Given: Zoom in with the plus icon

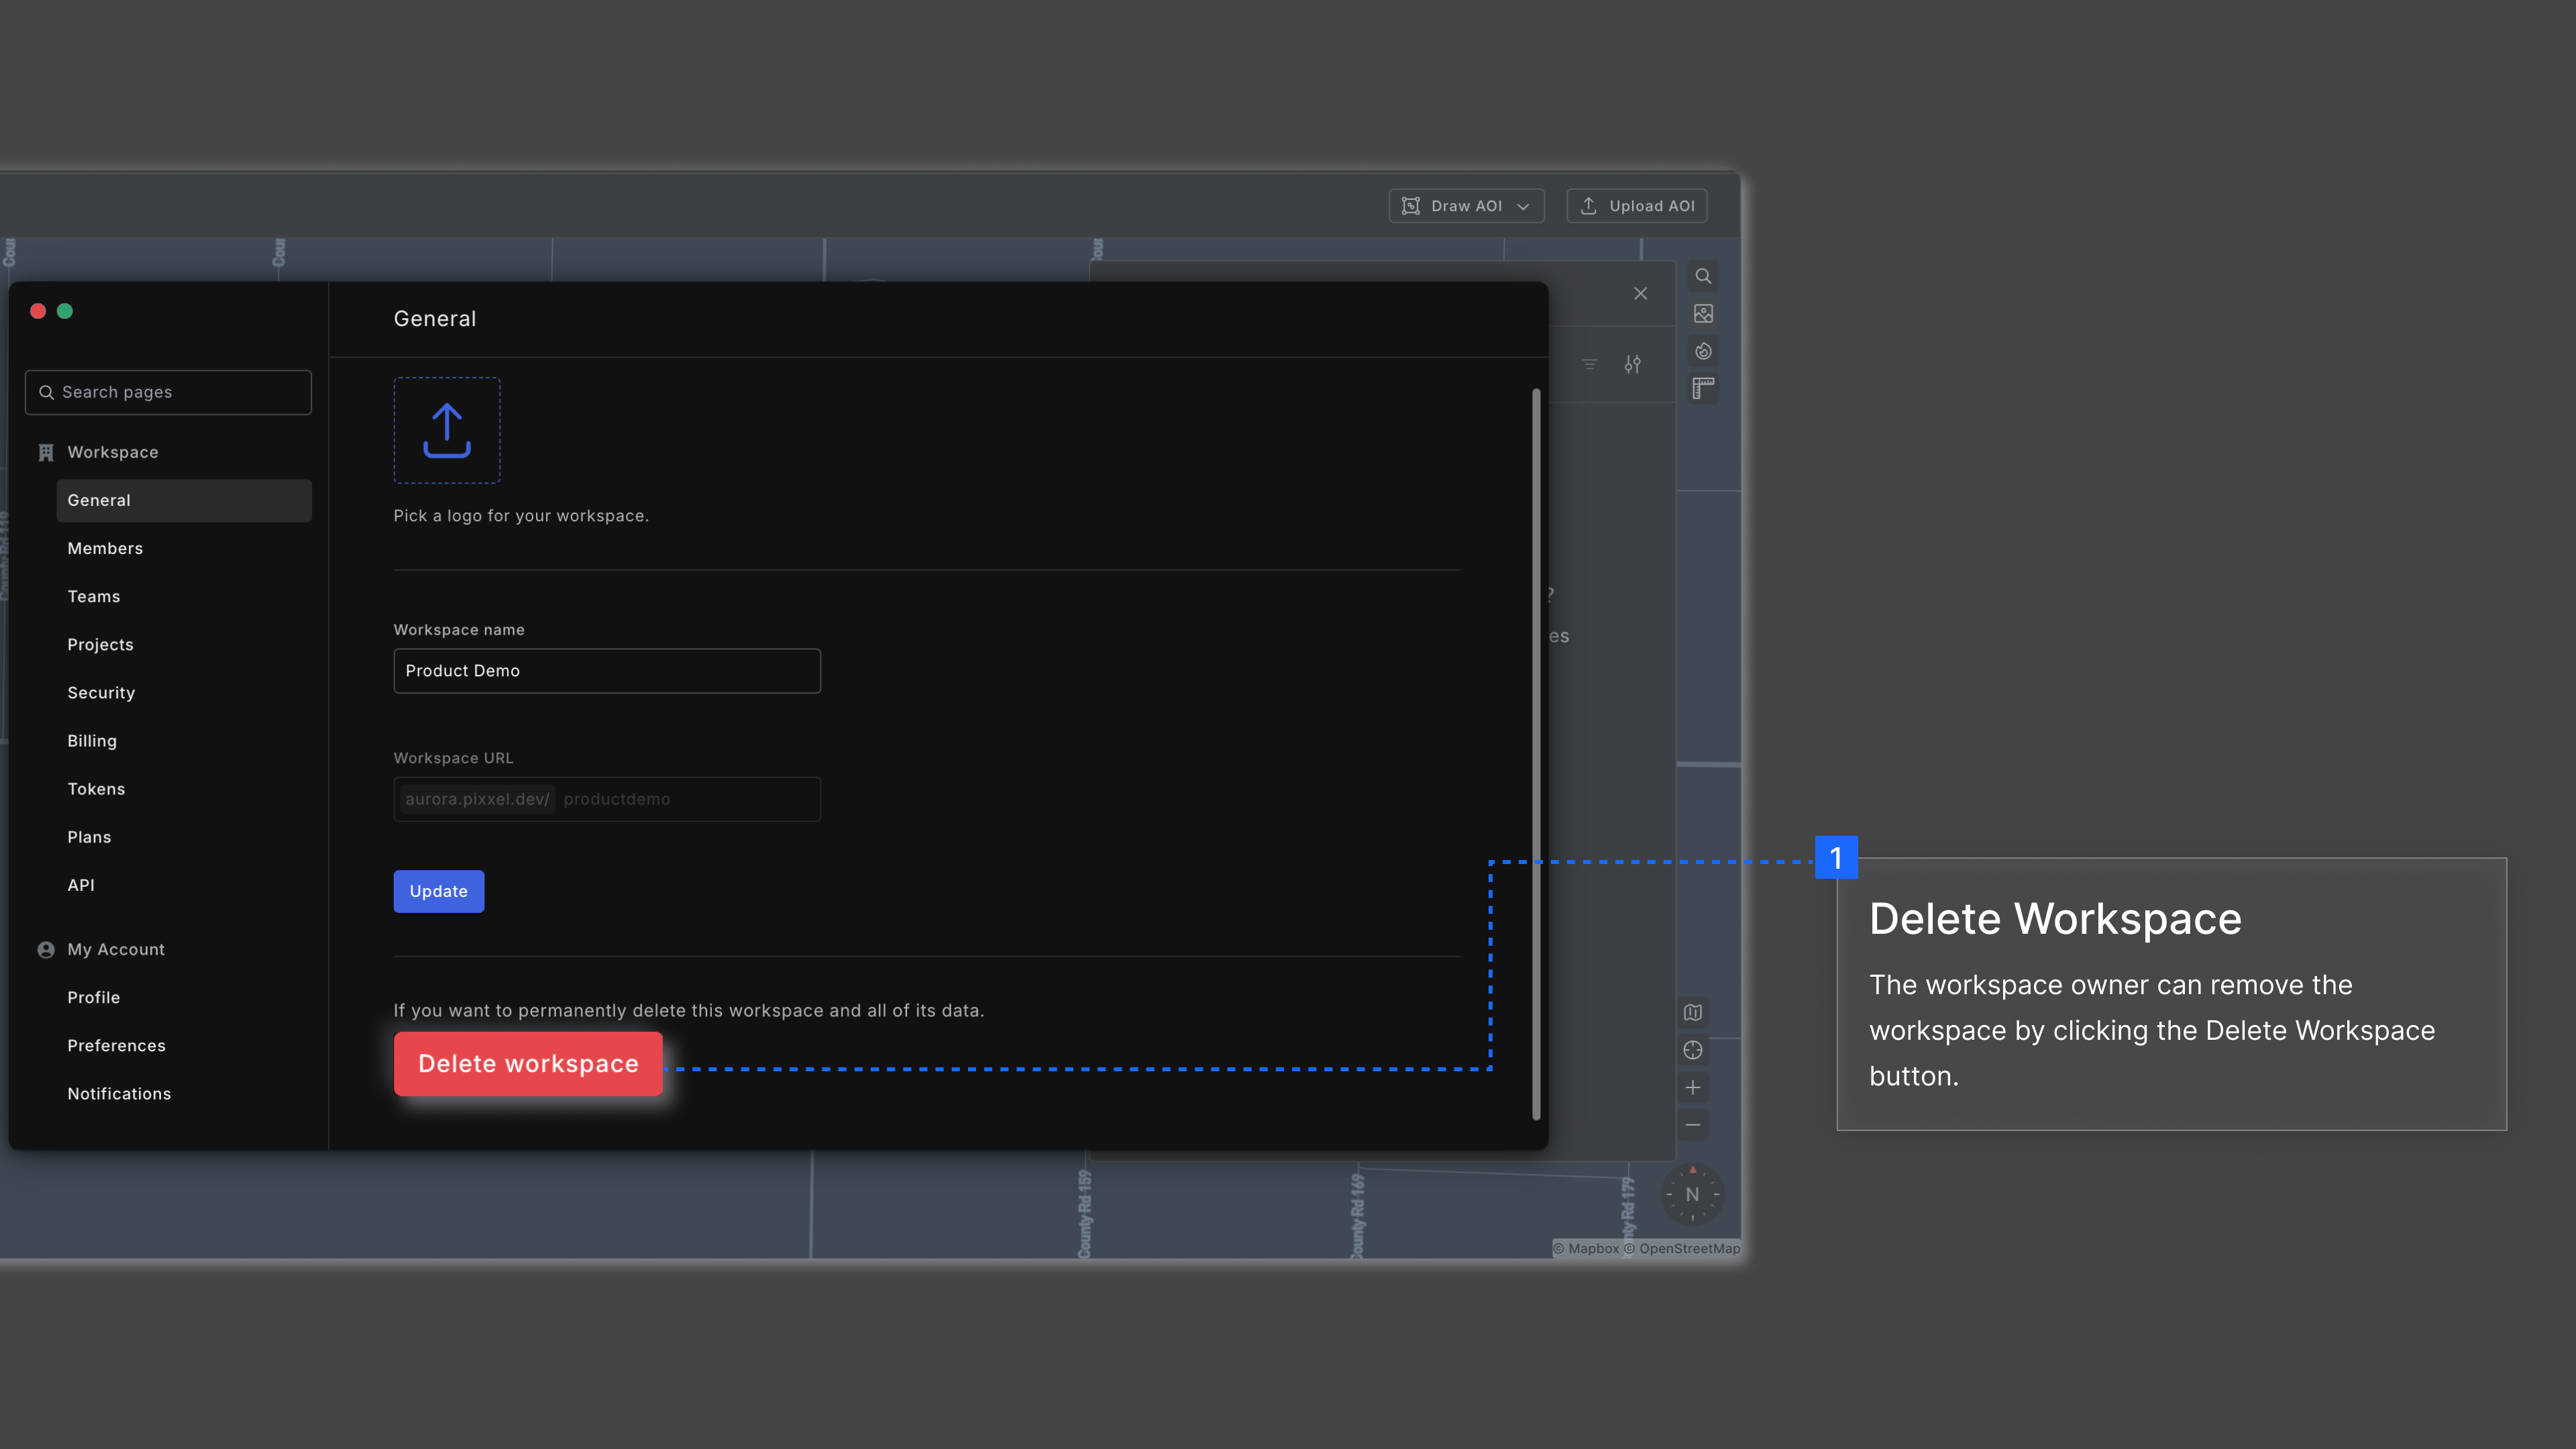Looking at the screenshot, I should [1692, 1088].
